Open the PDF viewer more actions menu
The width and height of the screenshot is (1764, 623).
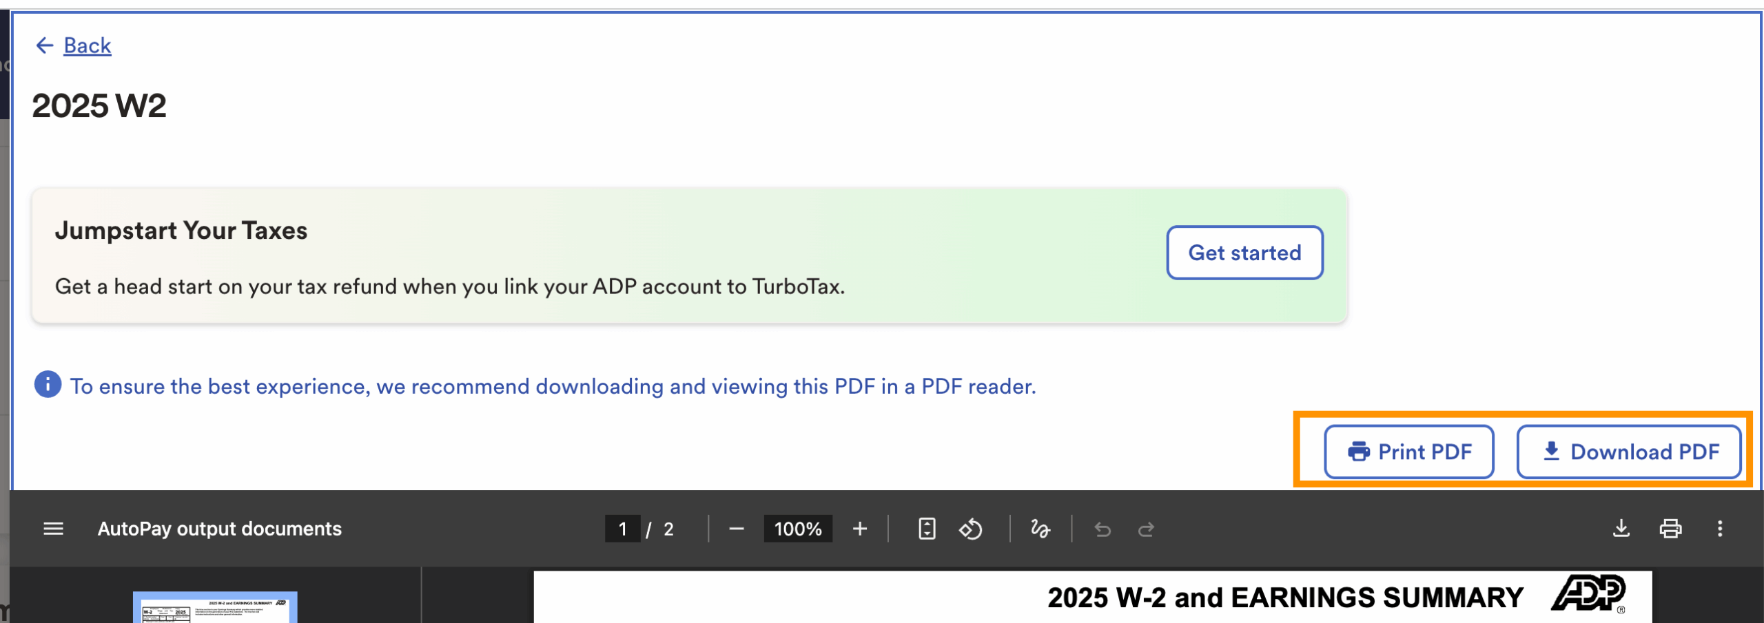pos(1720,529)
